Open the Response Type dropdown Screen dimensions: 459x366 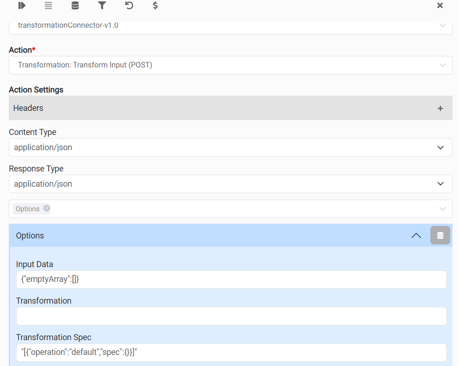pyautogui.click(x=441, y=184)
